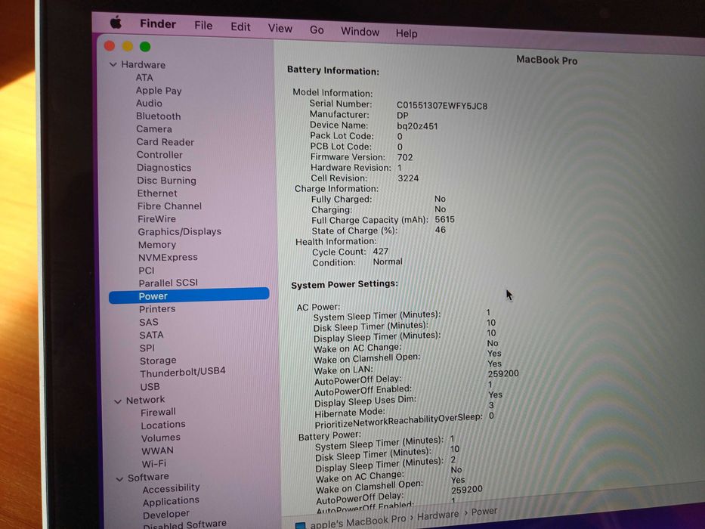Select WWAN under Network

[157, 450]
